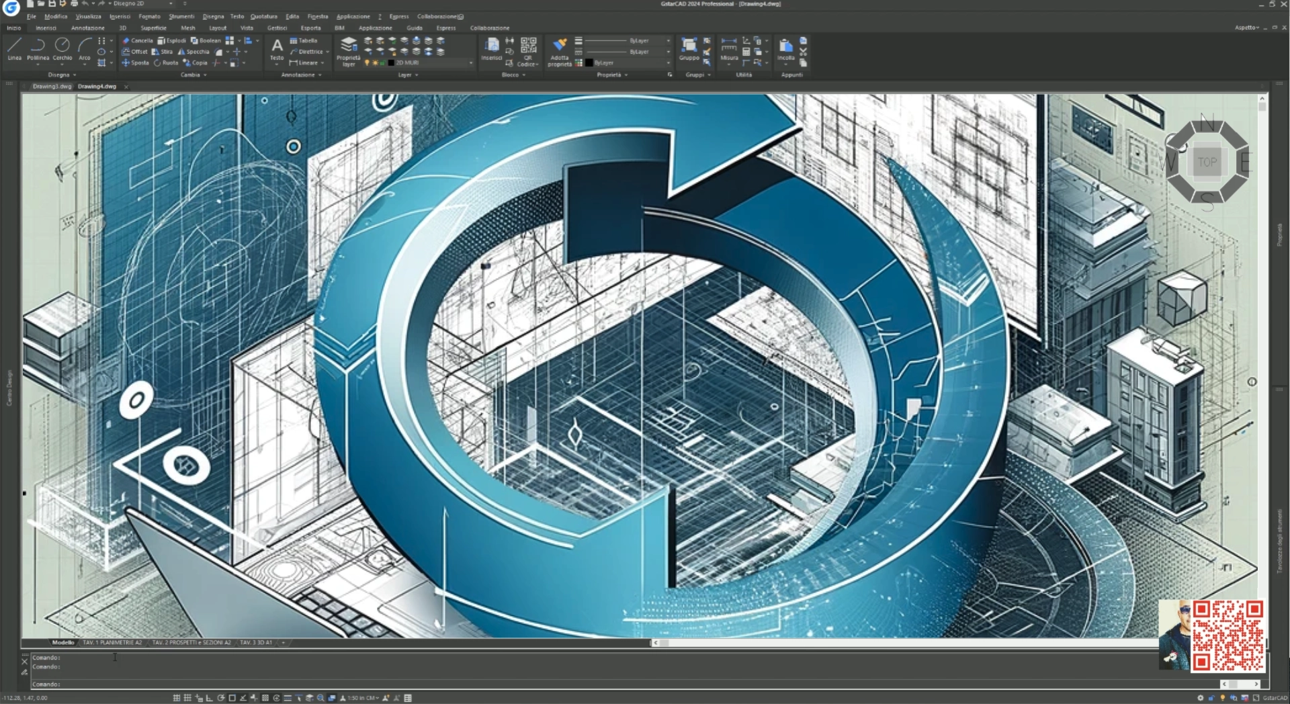Click the Boolean tool

click(x=206, y=40)
